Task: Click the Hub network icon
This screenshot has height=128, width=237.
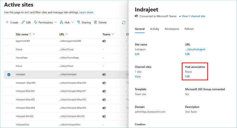Action: pos(61,22)
